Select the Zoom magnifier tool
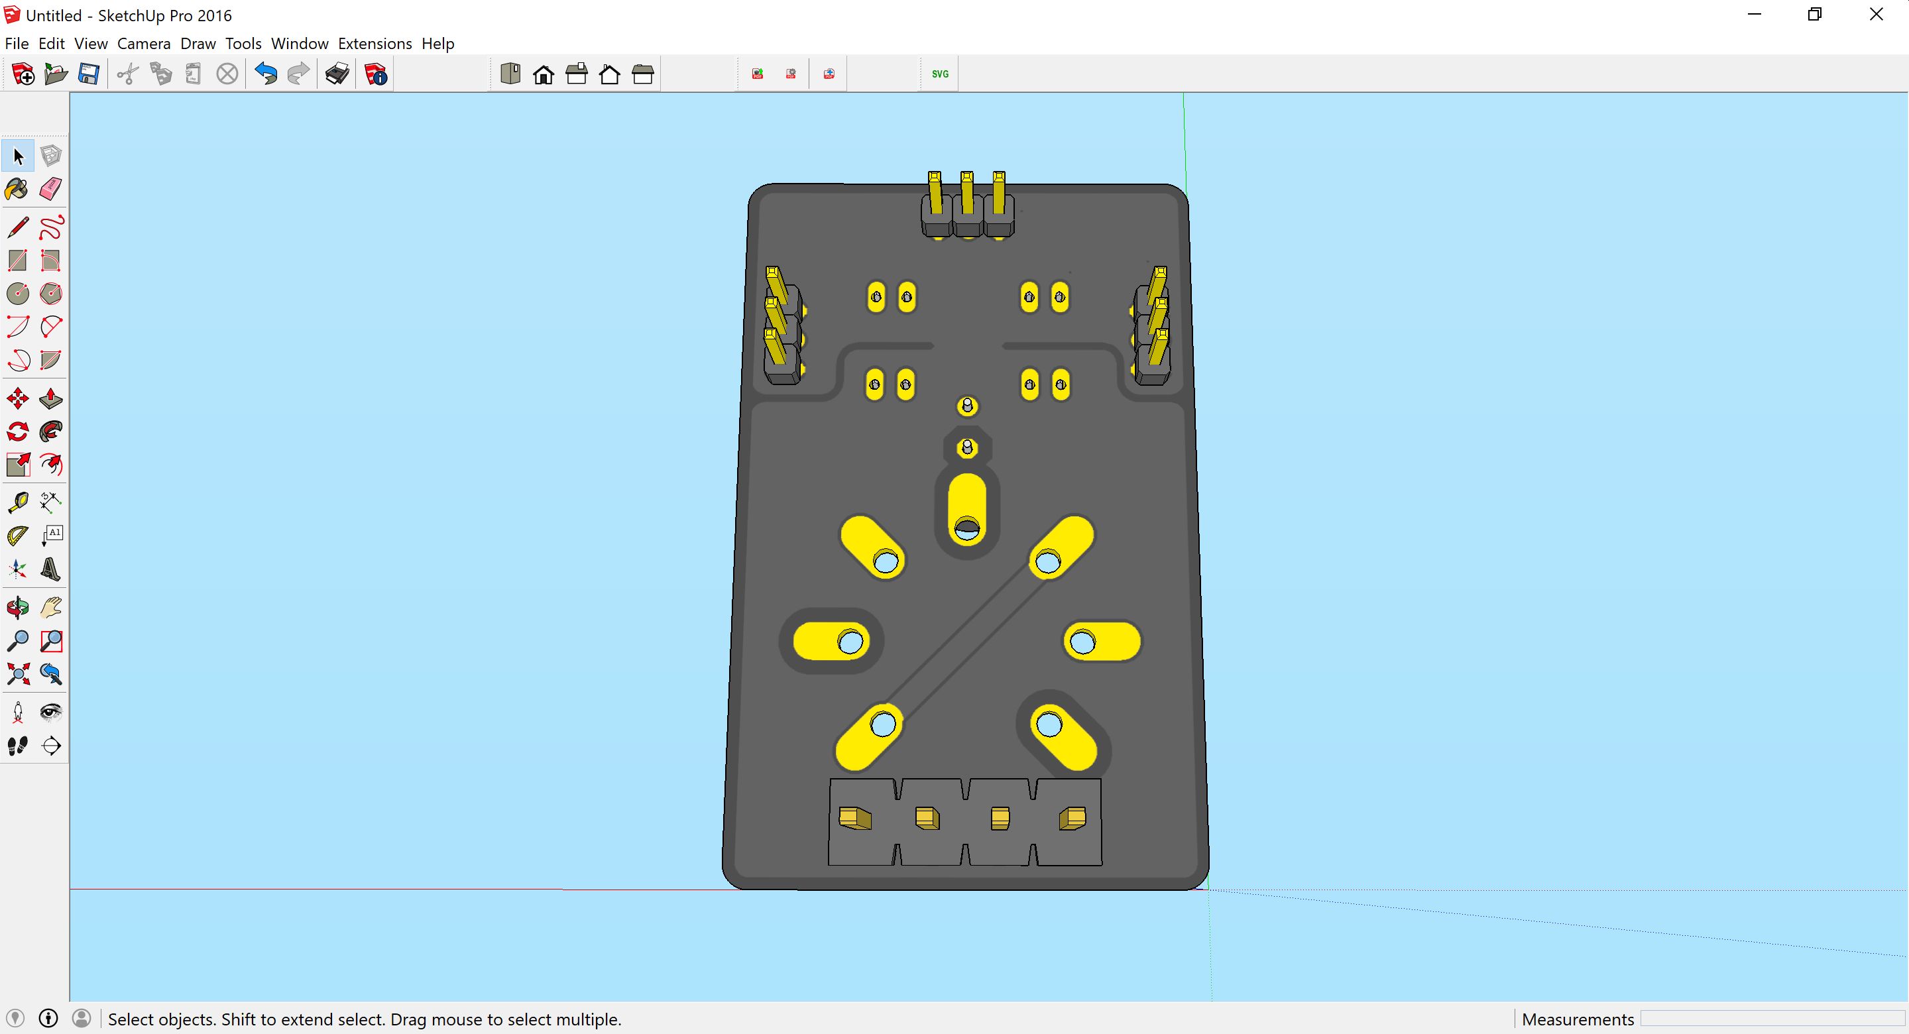The height and width of the screenshot is (1034, 1909). [x=18, y=640]
